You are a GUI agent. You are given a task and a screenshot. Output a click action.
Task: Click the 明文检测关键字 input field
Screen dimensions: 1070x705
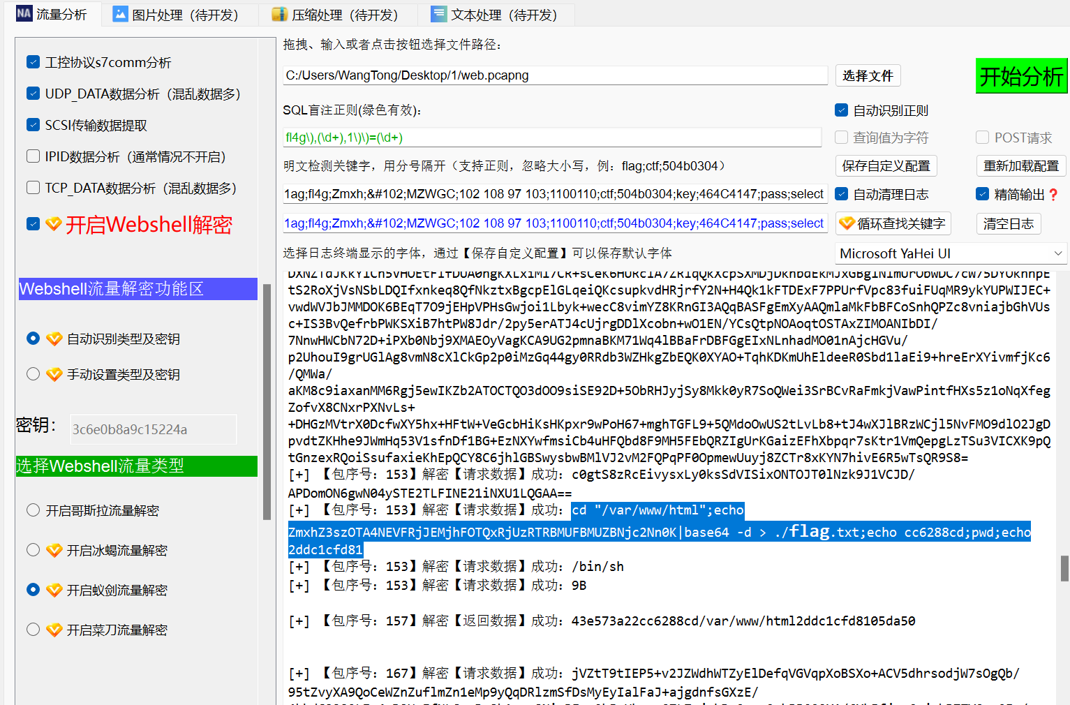click(x=555, y=194)
